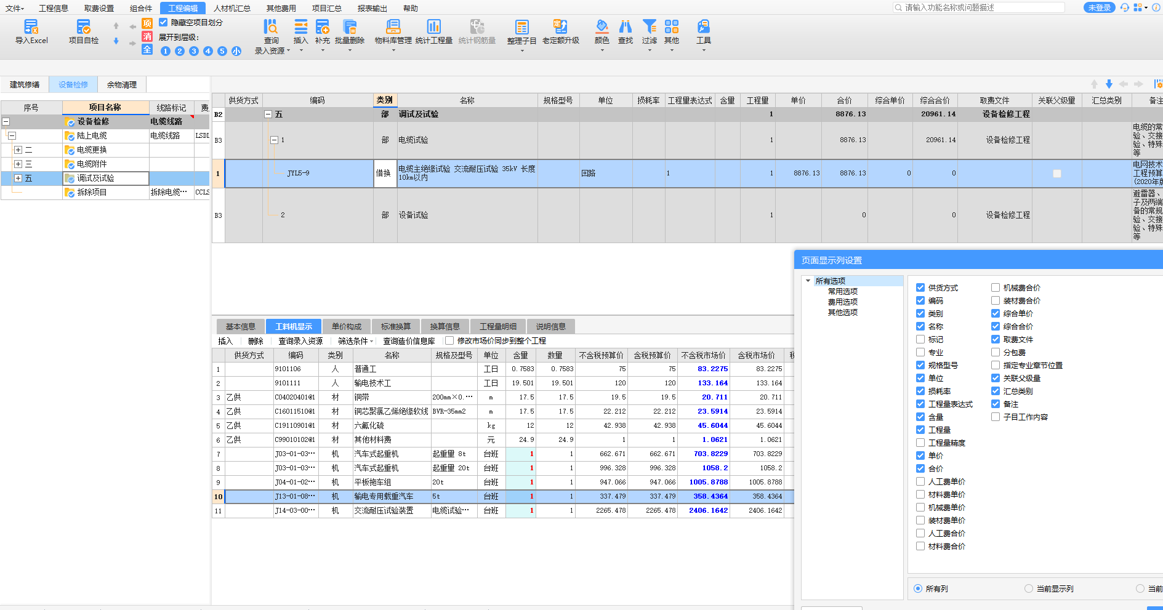Click the function search input field
The height and width of the screenshot is (610, 1163).
(x=979, y=7)
